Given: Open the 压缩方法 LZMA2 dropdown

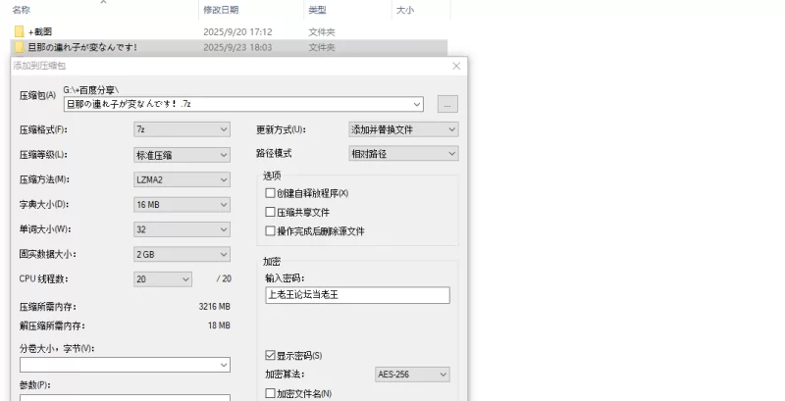Looking at the screenshot, I should [x=182, y=179].
